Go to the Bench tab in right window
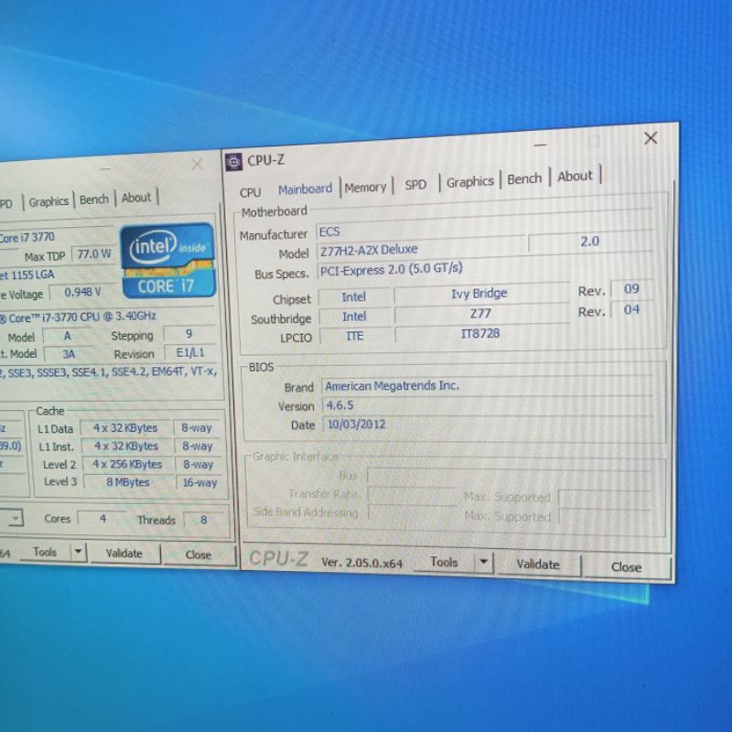This screenshot has height=732, width=732. click(x=524, y=179)
